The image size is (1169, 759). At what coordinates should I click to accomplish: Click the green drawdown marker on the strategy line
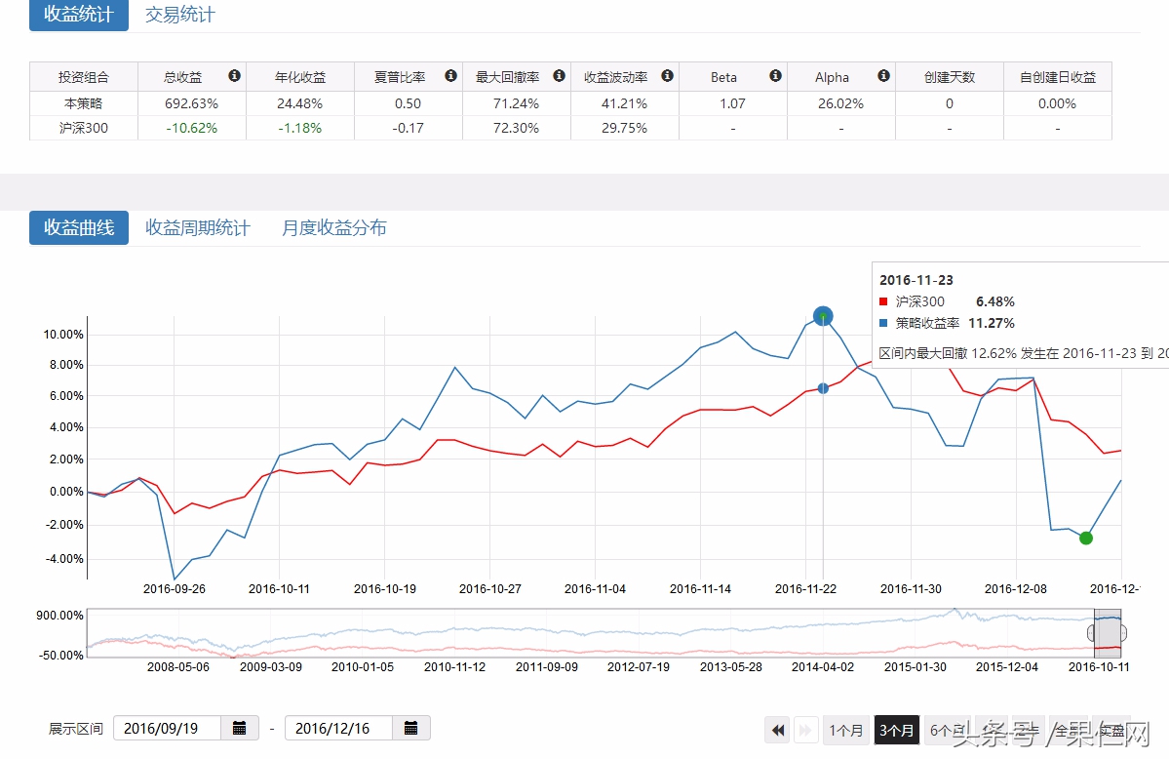tap(1086, 538)
